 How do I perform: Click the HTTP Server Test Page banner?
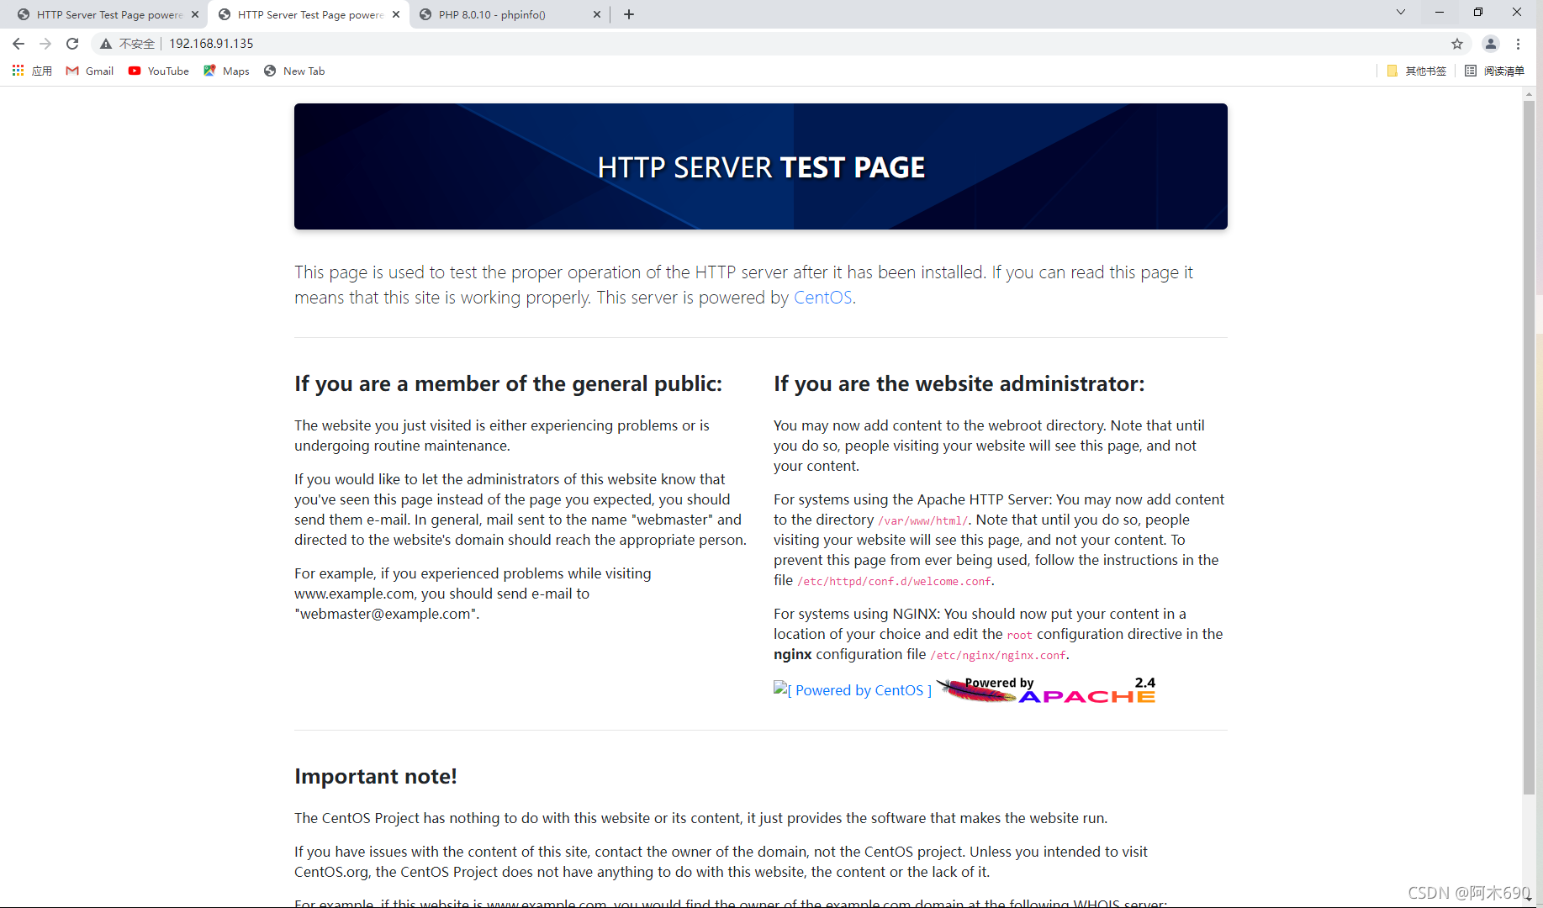coord(761,166)
